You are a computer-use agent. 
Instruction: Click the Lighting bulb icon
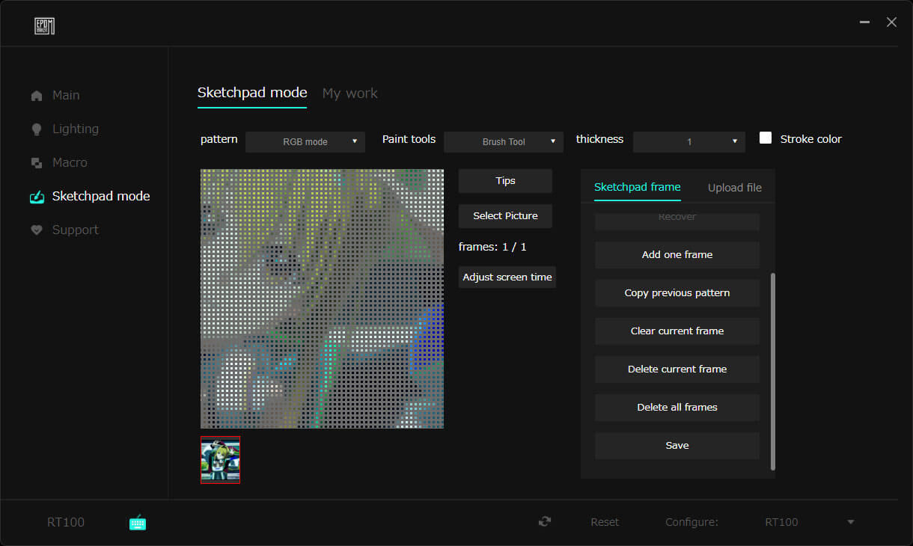(37, 129)
